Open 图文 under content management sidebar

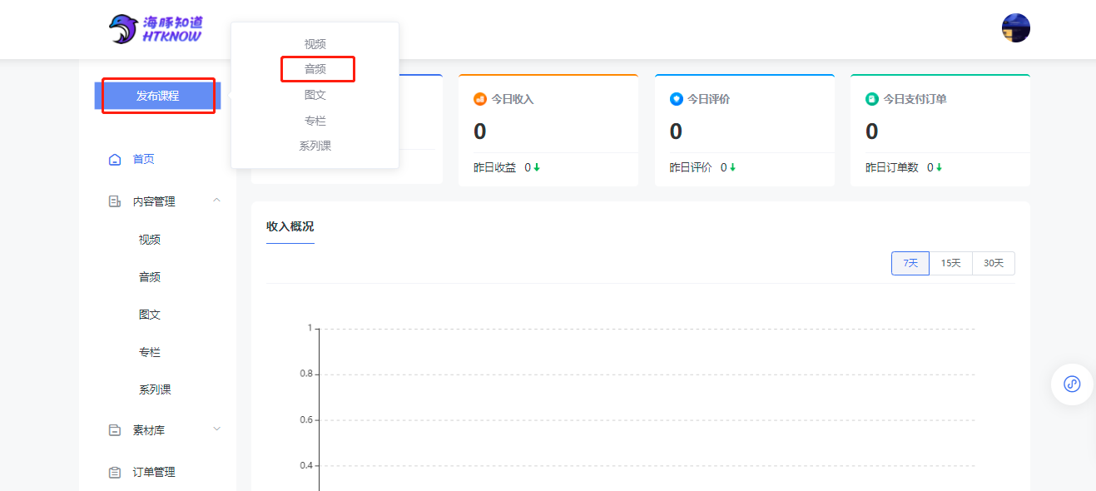(x=150, y=315)
